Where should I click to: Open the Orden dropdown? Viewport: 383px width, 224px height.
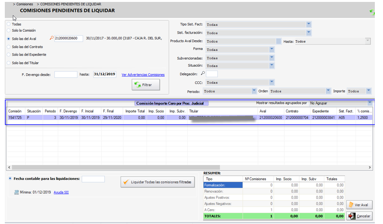[x=328, y=91]
